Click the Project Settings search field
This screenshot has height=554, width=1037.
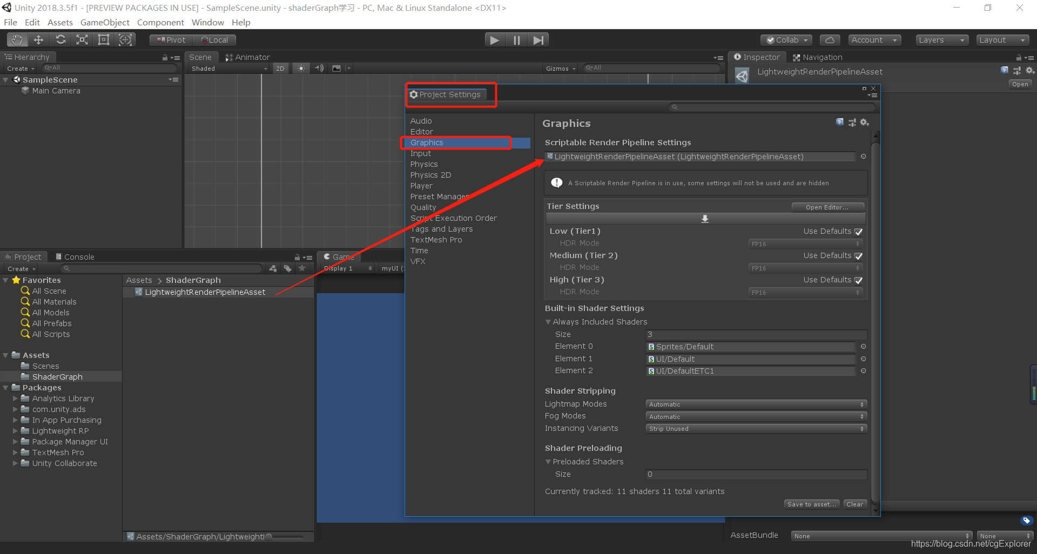coord(772,107)
